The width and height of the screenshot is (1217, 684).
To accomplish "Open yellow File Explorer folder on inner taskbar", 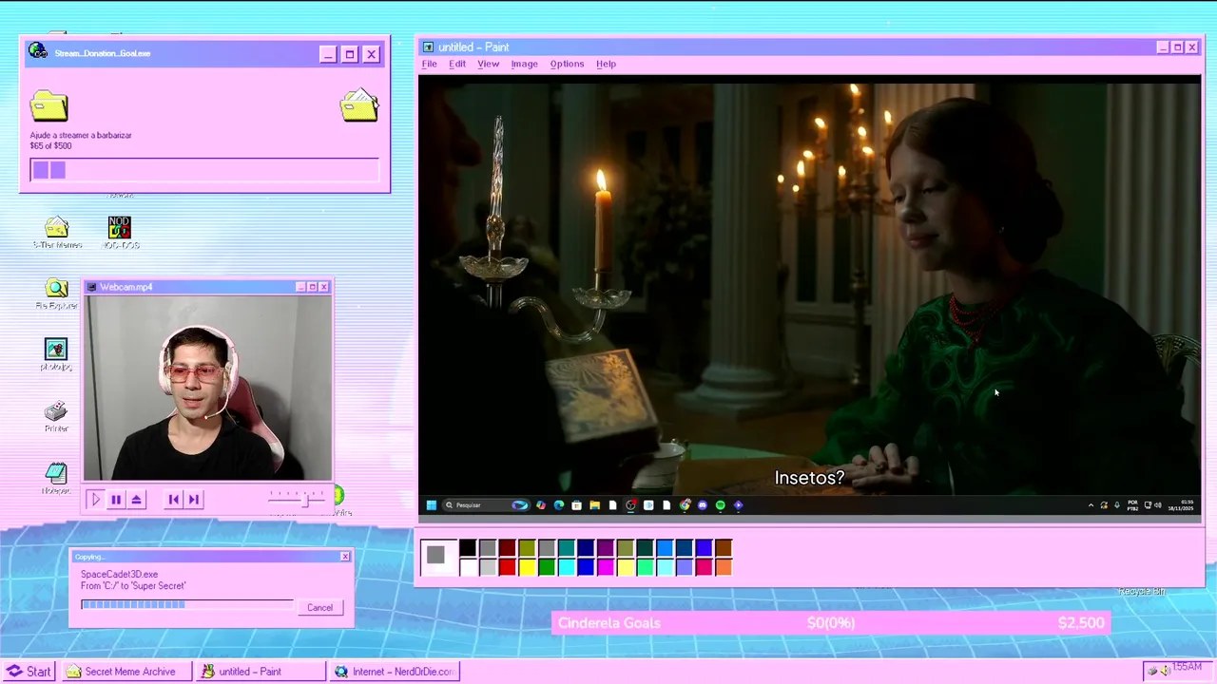I will click(594, 505).
